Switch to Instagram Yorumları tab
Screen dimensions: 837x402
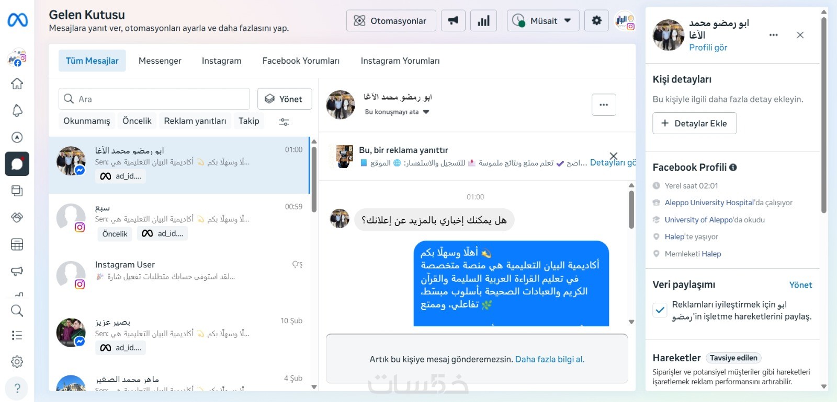click(400, 61)
